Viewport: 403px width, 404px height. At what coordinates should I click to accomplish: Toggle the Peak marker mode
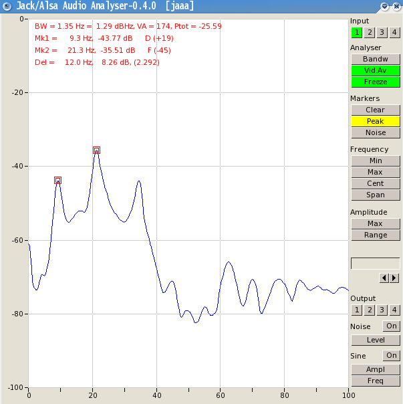click(x=376, y=121)
